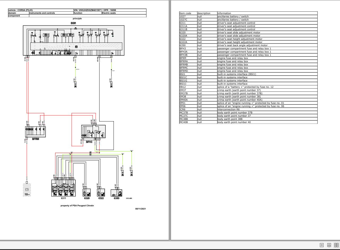Switch to single page view mode
This screenshot has height=250, width=340.
coord(322,245)
